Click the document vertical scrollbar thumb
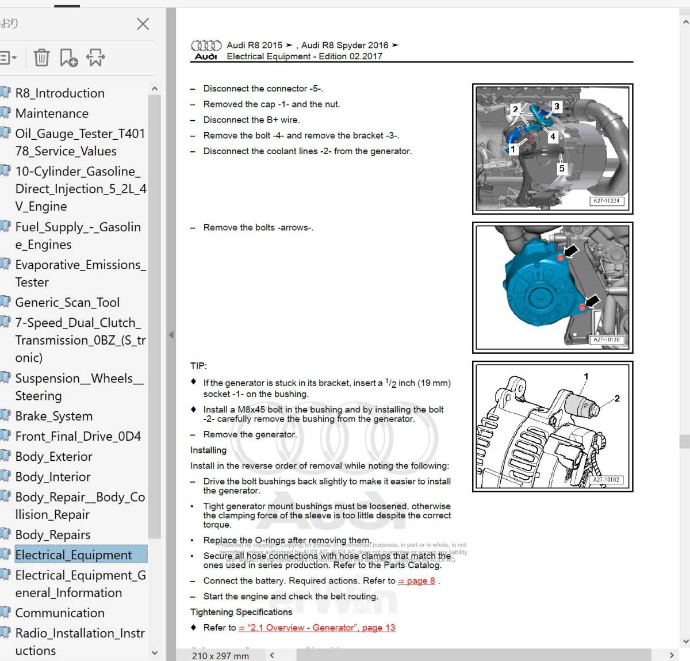The height and width of the screenshot is (661, 690). click(x=684, y=441)
